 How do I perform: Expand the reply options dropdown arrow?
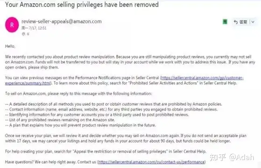[x=253, y=22]
